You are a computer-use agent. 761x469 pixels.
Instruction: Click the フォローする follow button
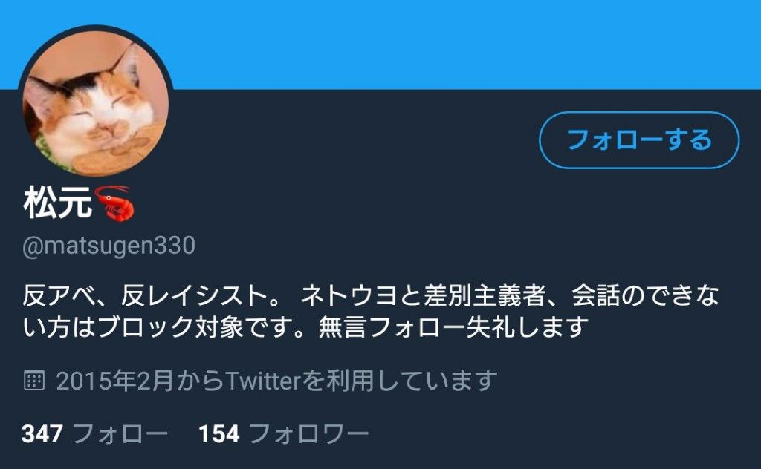tap(639, 140)
